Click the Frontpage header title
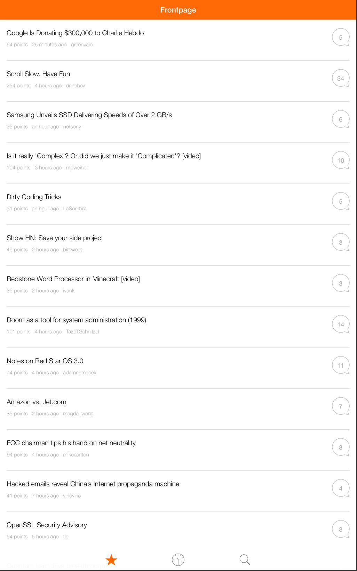This screenshot has width=357, height=571. pyautogui.click(x=178, y=10)
